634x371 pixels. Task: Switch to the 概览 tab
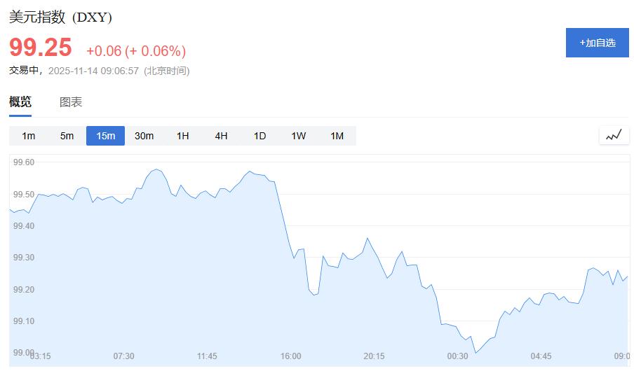[x=20, y=102]
